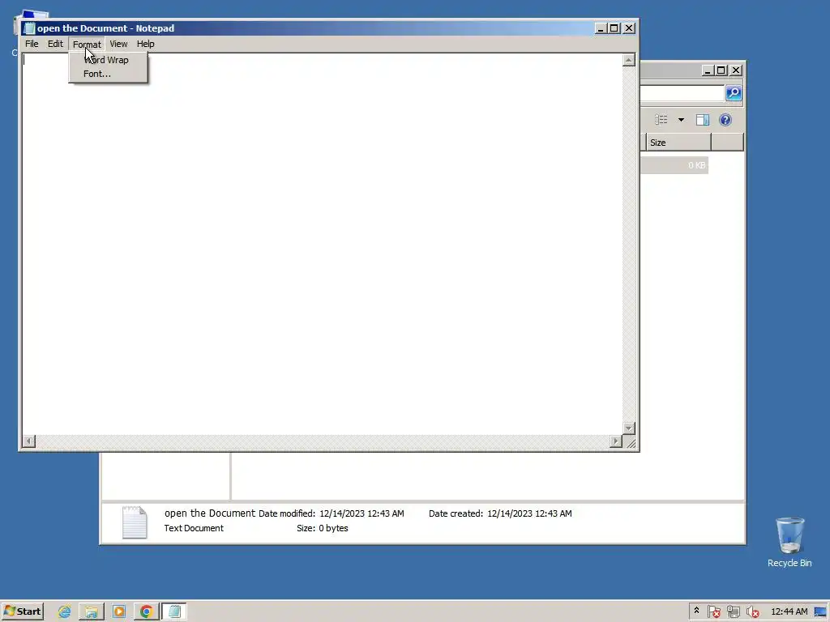830x622 pixels.
Task: Launch Google Chrome from taskbar
Action: [147, 612]
